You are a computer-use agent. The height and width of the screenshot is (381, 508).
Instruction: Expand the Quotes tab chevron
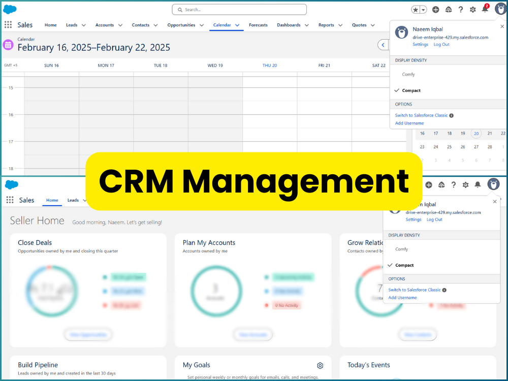pyautogui.click(x=372, y=25)
